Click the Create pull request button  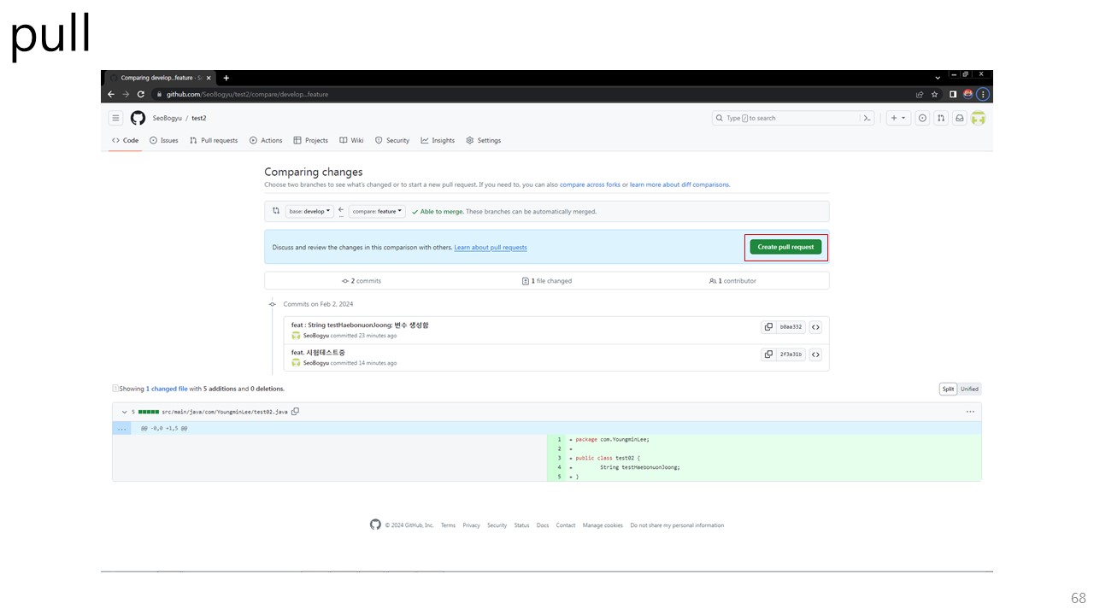pos(785,247)
